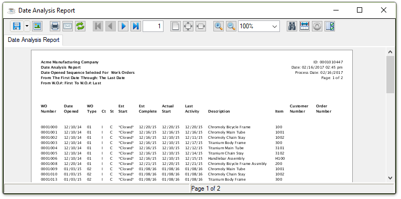Click est complete date 12/21/15
This screenshot has width=401, height=199.
[148, 164]
